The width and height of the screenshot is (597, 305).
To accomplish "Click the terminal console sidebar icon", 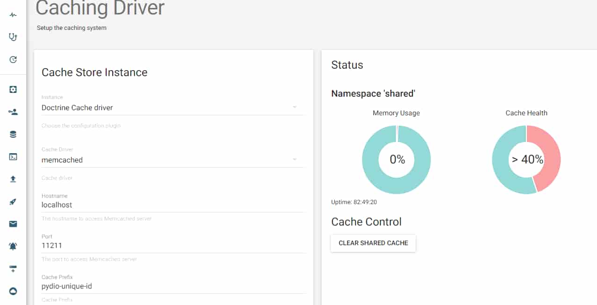I will point(13,156).
